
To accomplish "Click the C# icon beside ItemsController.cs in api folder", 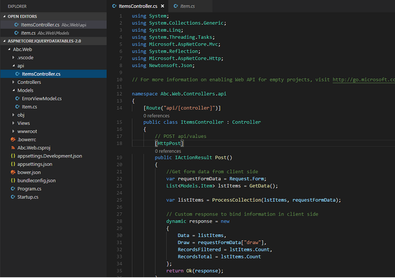I will 17,74.
